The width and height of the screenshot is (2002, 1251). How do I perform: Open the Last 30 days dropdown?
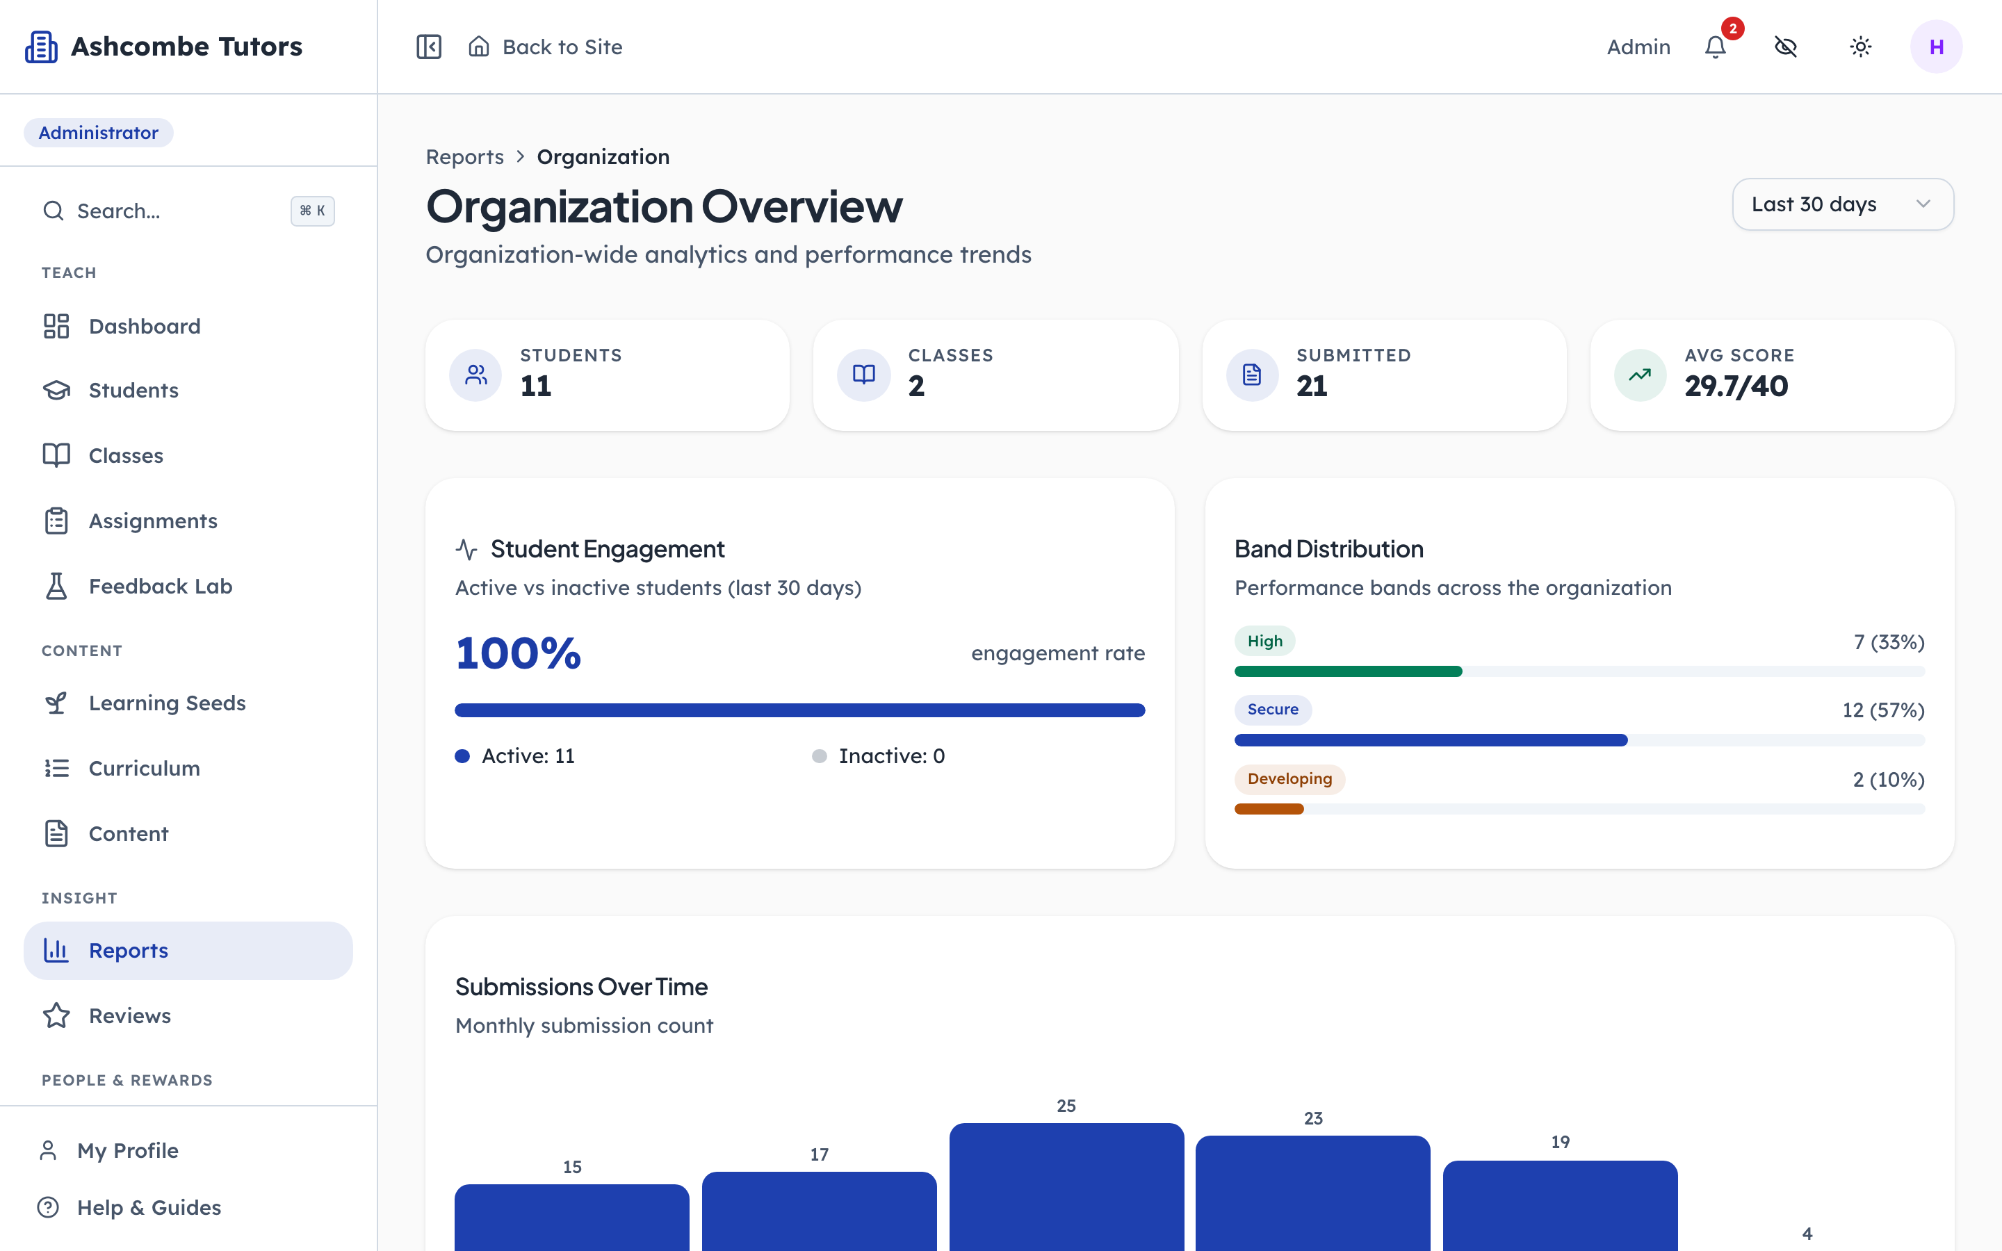coord(1844,204)
